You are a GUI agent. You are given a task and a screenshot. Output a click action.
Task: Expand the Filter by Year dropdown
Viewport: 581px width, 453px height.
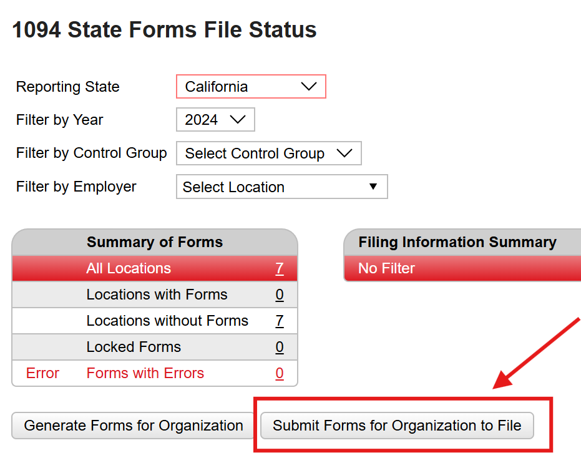(x=215, y=119)
